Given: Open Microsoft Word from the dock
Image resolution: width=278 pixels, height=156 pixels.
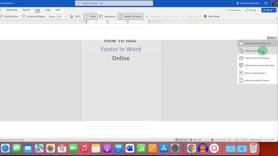Looking at the screenshot, I should 130,148.
